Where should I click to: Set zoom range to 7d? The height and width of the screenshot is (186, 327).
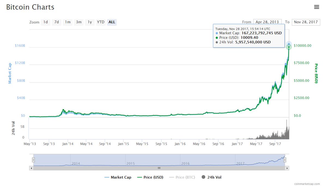pyautogui.click(x=56, y=22)
